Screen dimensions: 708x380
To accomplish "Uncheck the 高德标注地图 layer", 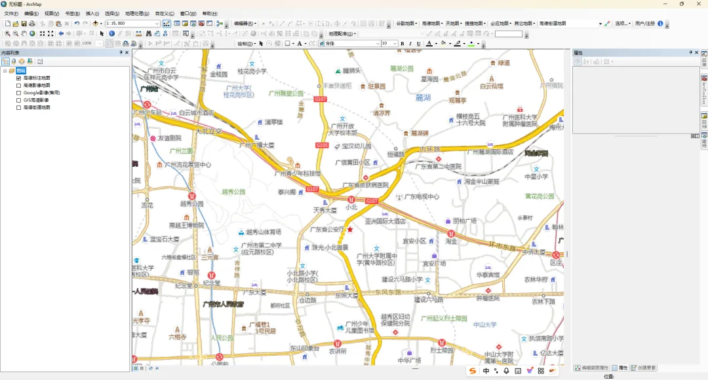I will (x=18, y=78).
